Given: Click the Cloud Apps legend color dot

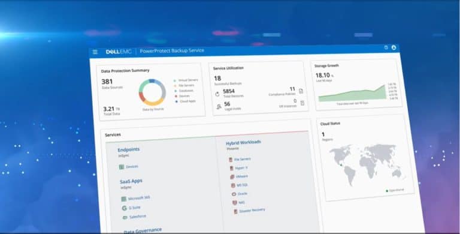Looking at the screenshot, I should 176,102.
